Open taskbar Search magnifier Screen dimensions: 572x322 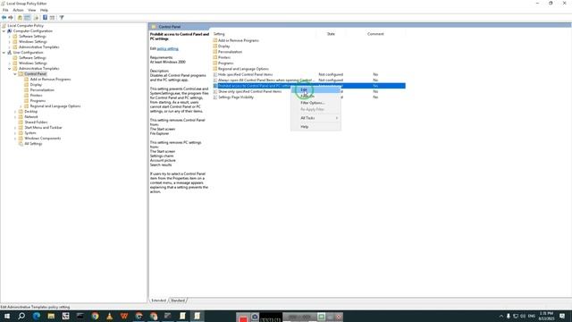click(21, 316)
